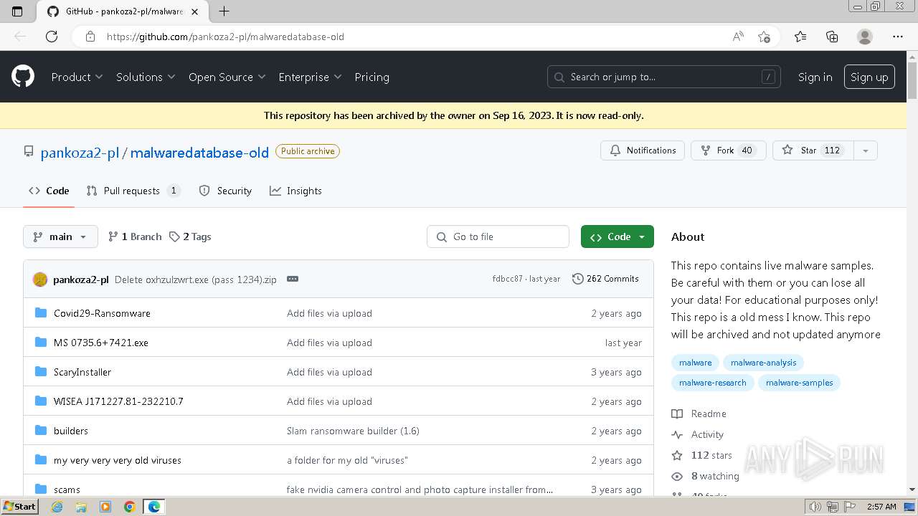The height and width of the screenshot is (516, 918).
Task: Open Internet Explorer from taskbar
Action: pos(57,507)
